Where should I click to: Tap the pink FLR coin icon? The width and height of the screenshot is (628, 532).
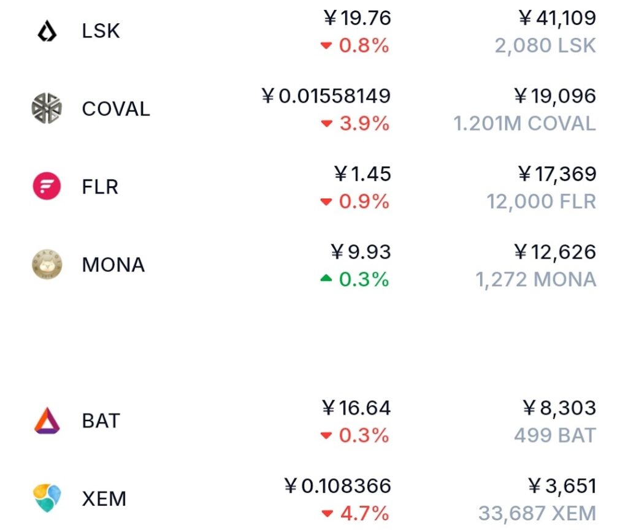click(x=47, y=186)
